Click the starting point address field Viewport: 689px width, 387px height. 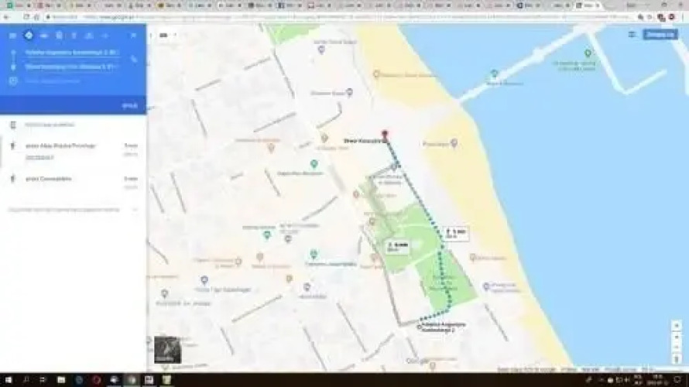tap(71, 53)
